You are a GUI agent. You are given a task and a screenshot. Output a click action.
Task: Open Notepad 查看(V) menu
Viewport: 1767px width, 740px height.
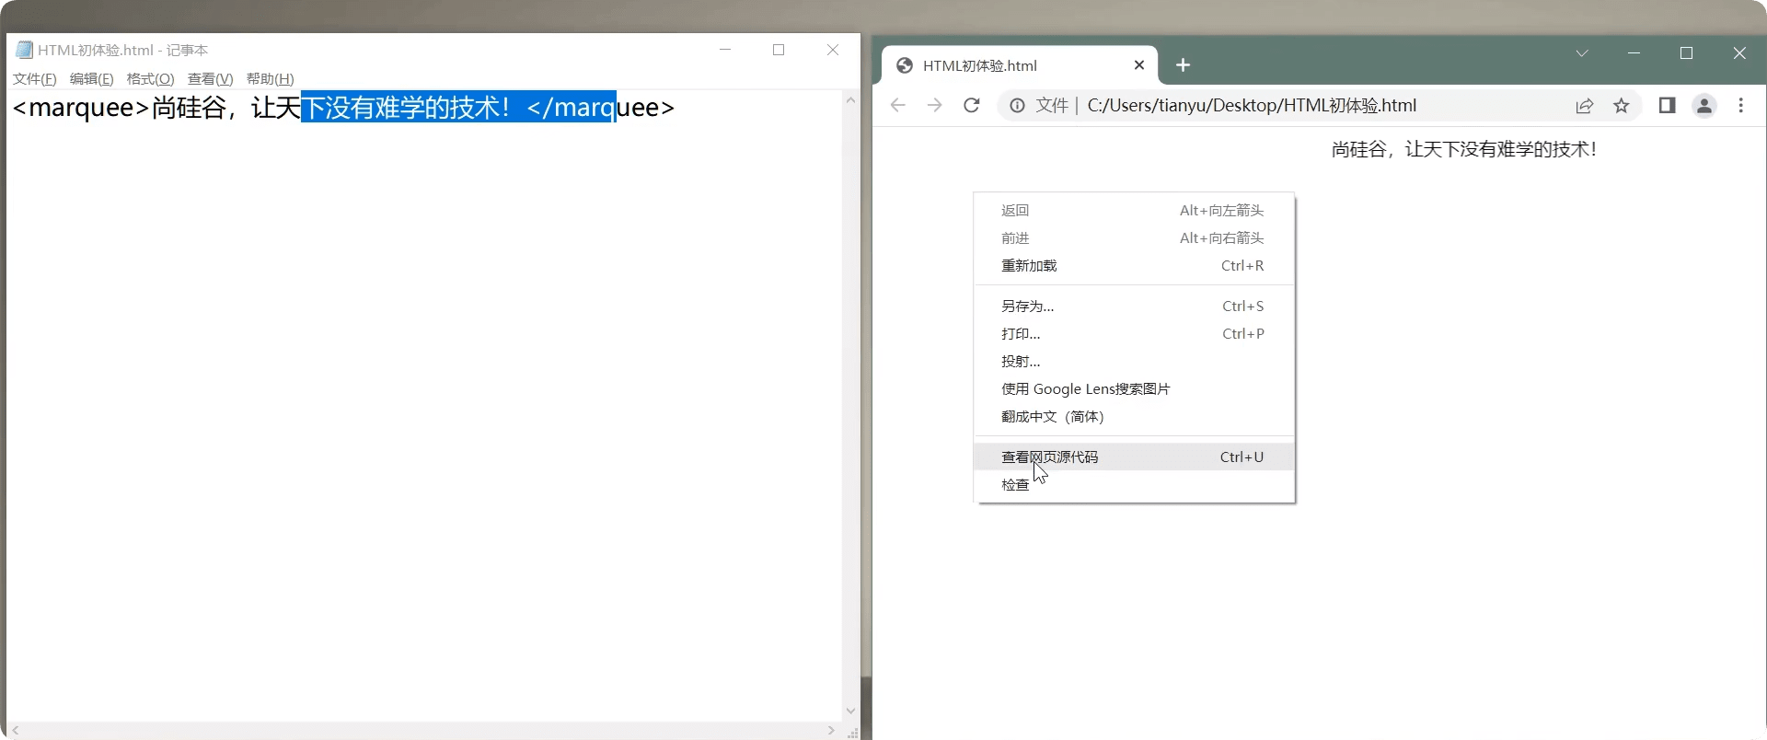pyautogui.click(x=210, y=79)
